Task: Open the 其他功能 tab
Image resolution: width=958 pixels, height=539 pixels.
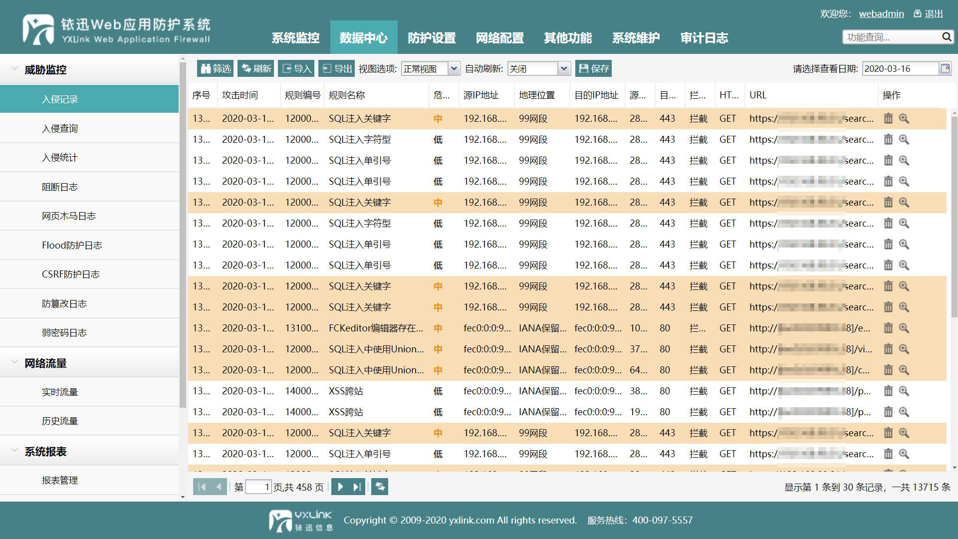Action: point(568,38)
